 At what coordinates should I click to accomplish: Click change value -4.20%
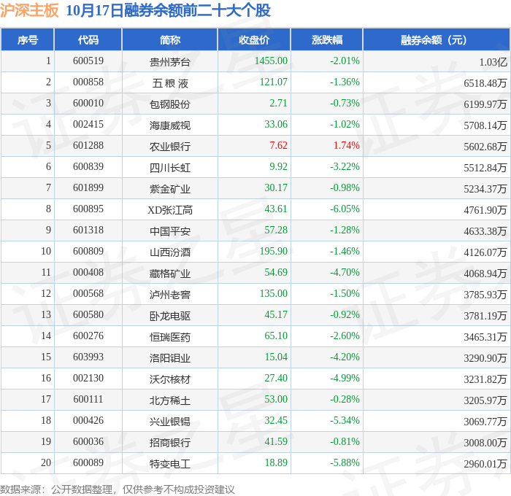click(345, 357)
